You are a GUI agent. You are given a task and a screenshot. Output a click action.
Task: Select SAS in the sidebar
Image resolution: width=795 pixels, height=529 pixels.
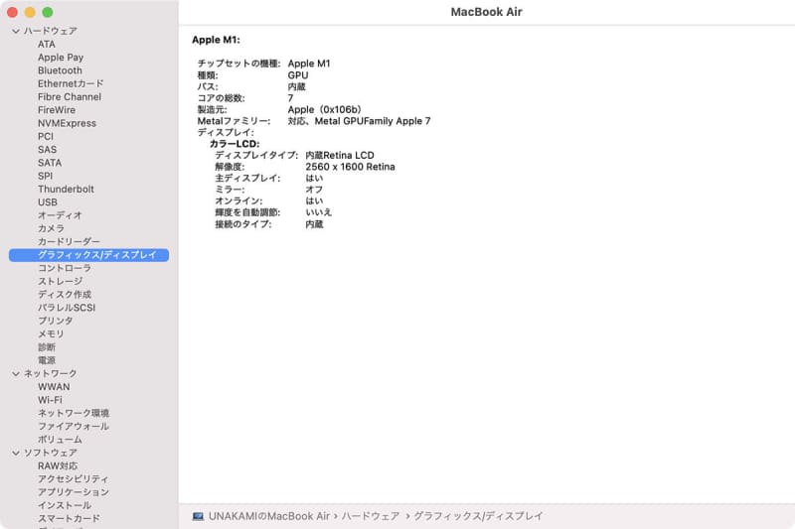tap(47, 150)
